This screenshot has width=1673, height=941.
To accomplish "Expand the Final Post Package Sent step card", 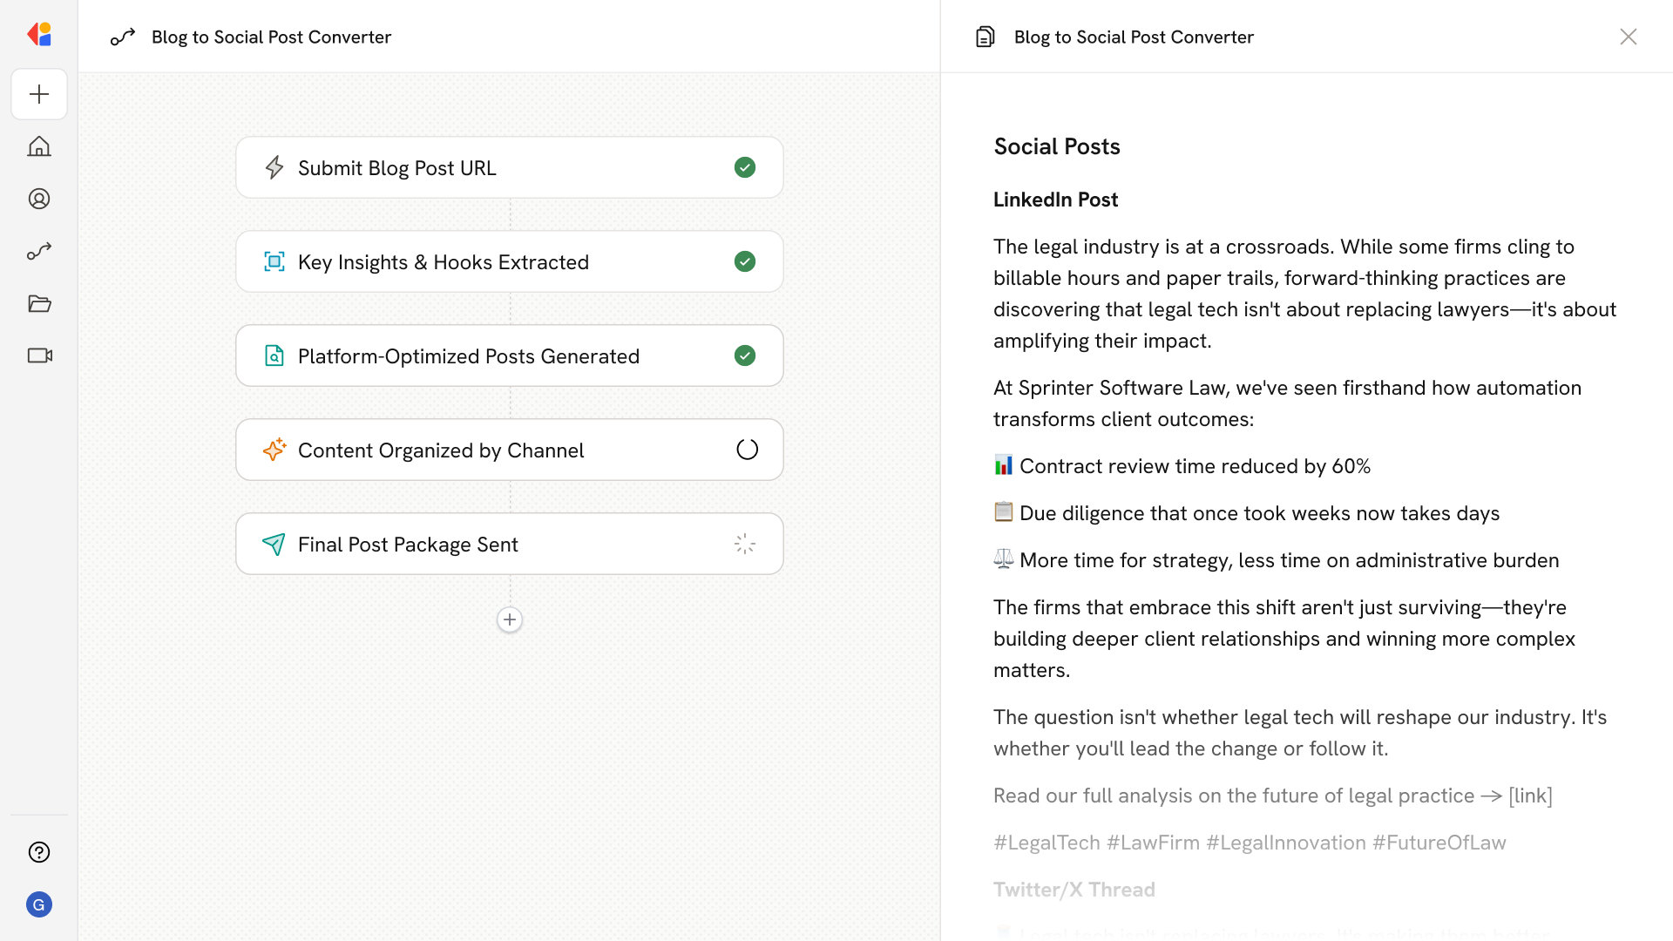I will point(510,544).
